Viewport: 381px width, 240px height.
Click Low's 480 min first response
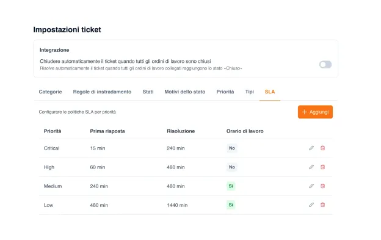pos(99,205)
